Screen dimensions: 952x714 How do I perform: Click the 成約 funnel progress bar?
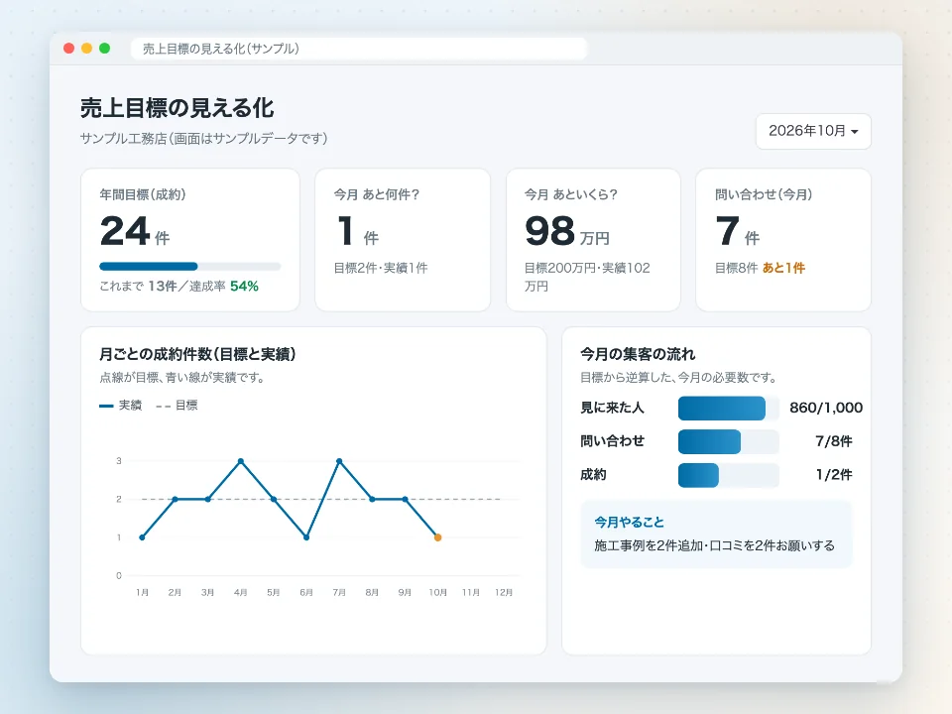point(728,475)
